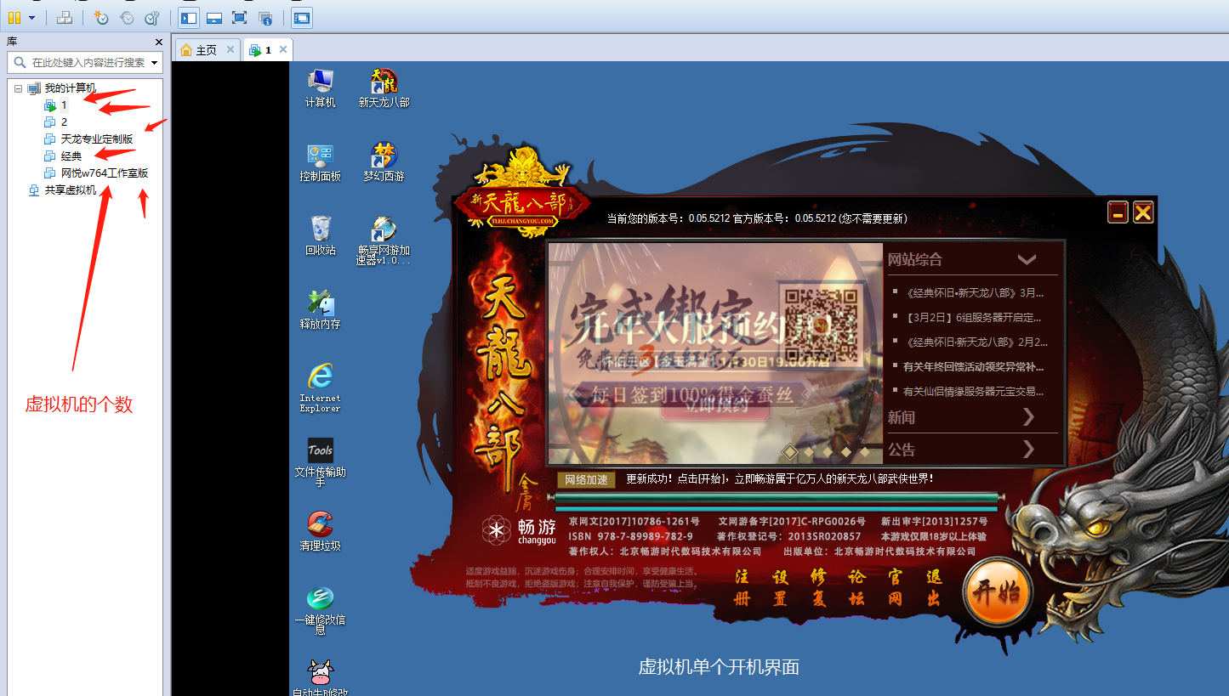Open 有关仙侣情缘服务器元宝交易 link
This screenshot has height=696, width=1229.
(975, 391)
